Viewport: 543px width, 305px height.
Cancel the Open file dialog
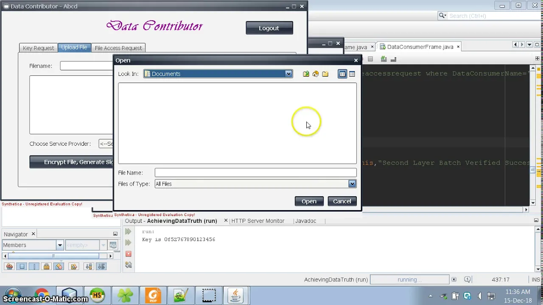tap(342, 201)
